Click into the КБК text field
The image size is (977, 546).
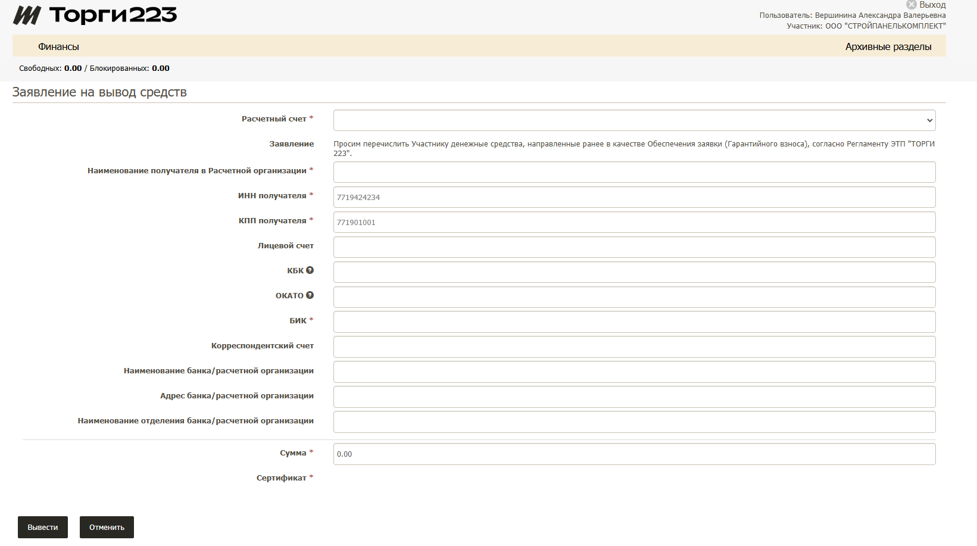pyautogui.click(x=634, y=272)
